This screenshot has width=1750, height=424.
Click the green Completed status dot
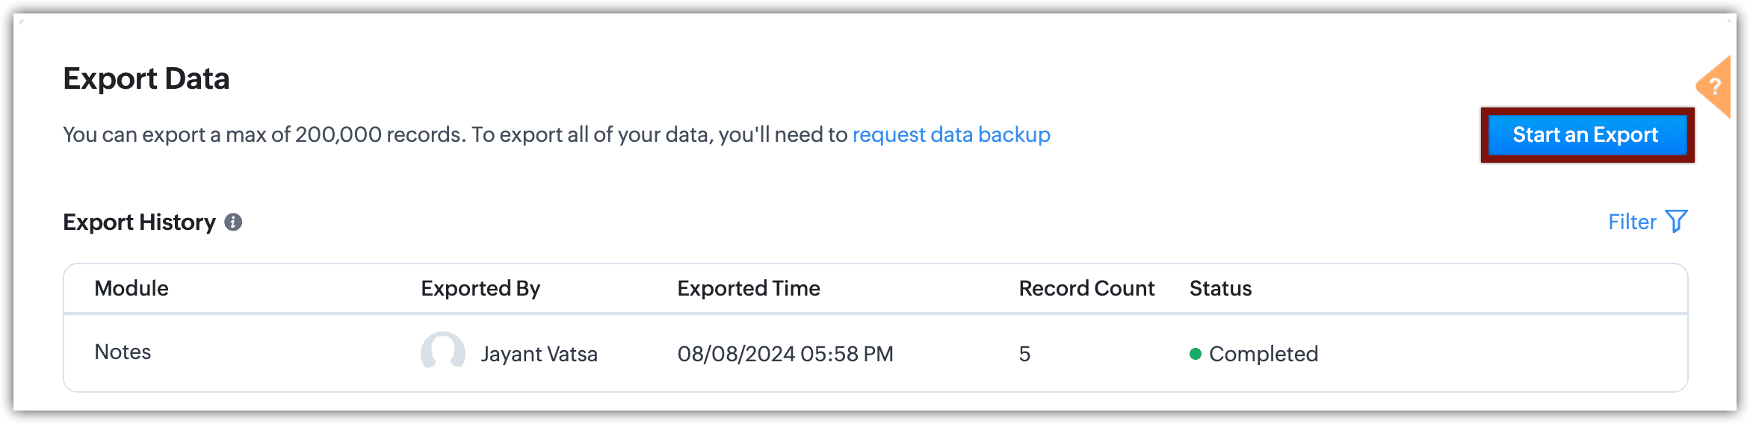tap(1196, 354)
